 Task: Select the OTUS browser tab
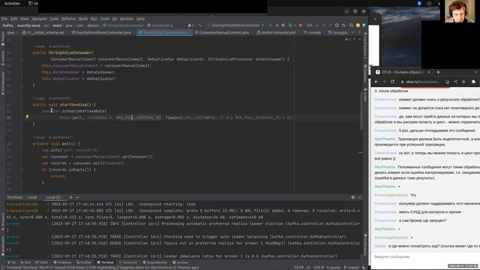point(403,72)
